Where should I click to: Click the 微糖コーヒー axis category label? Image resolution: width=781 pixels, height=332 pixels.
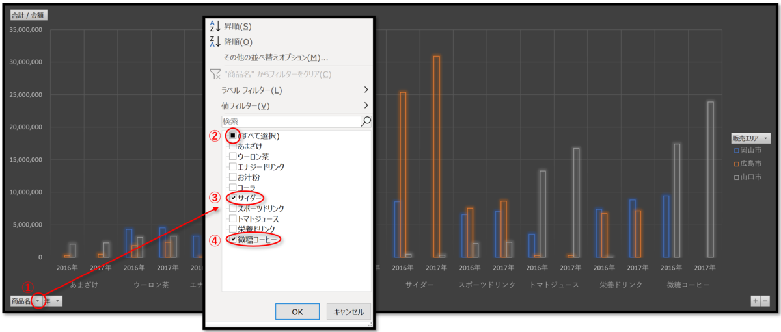[687, 285]
